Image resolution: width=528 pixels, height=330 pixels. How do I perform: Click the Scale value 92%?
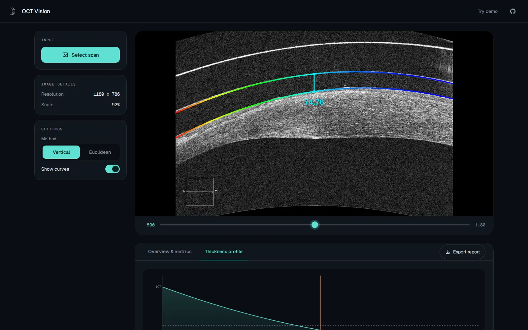tap(116, 105)
